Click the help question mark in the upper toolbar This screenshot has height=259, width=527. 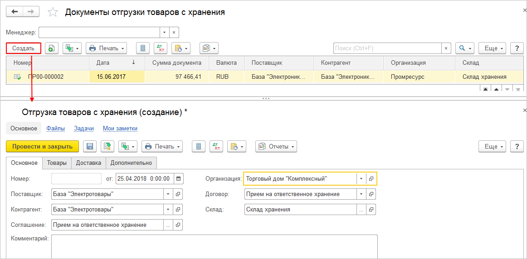pos(517,48)
